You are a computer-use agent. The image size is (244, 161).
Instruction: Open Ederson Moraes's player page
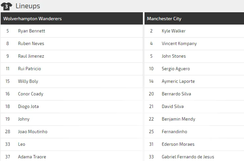pyautogui.click(x=178, y=144)
